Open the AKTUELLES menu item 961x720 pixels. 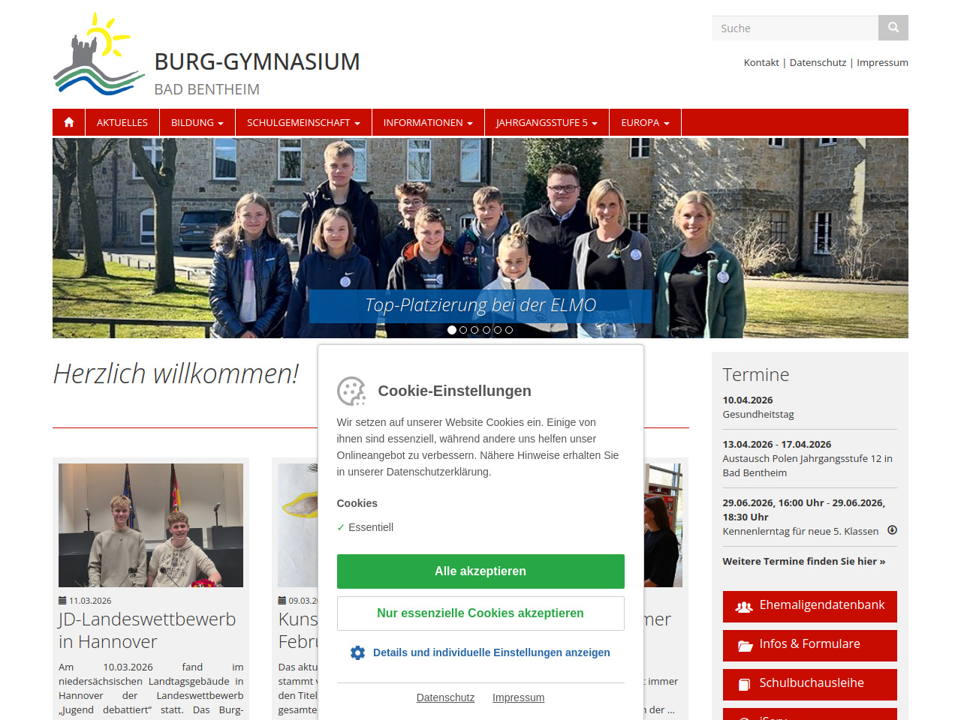[122, 122]
